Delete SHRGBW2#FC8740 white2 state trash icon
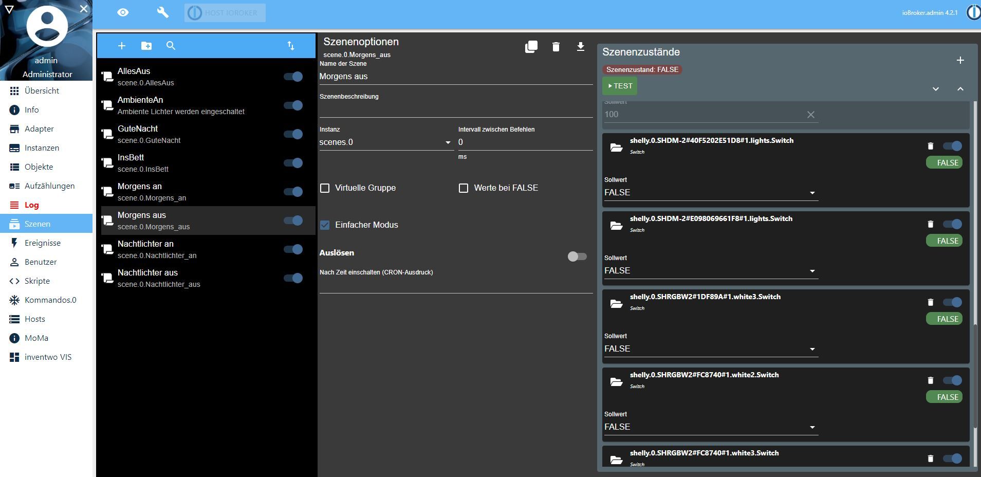 tap(930, 380)
